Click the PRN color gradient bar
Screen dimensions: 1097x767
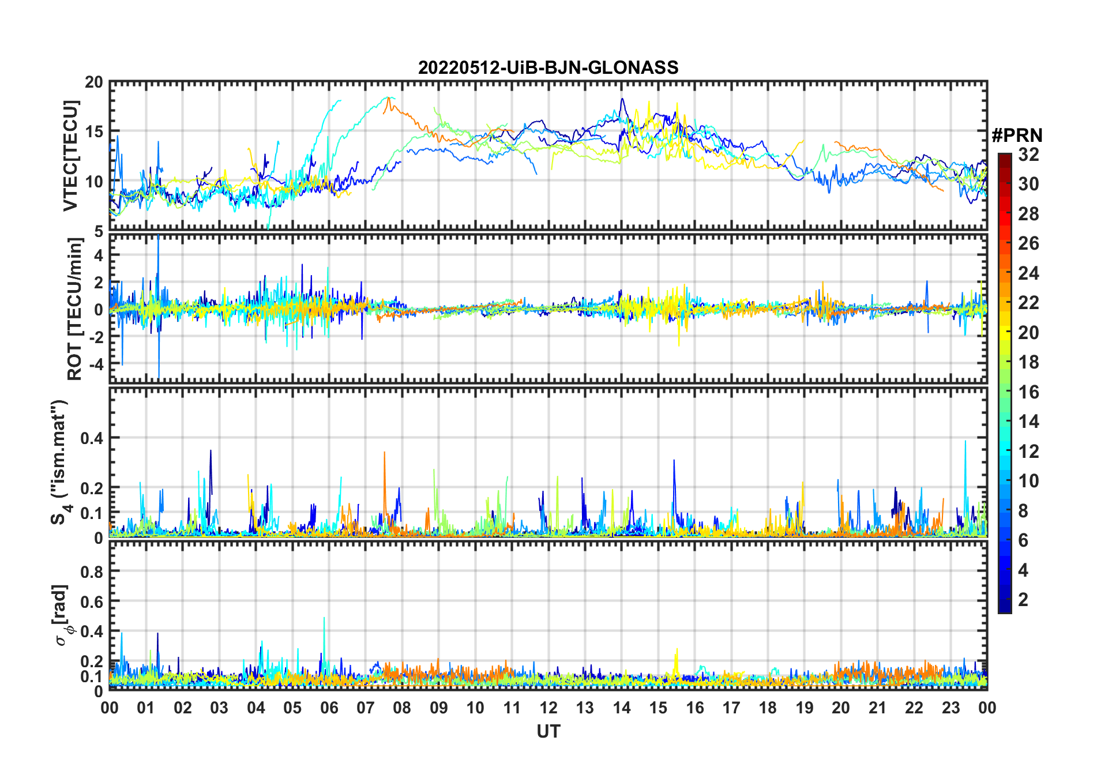(1005, 383)
